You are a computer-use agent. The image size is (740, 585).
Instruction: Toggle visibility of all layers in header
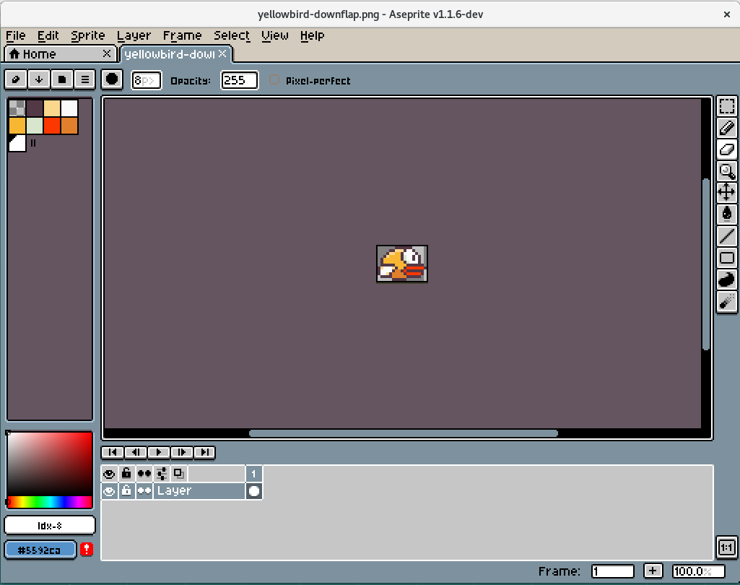point(110,474)
